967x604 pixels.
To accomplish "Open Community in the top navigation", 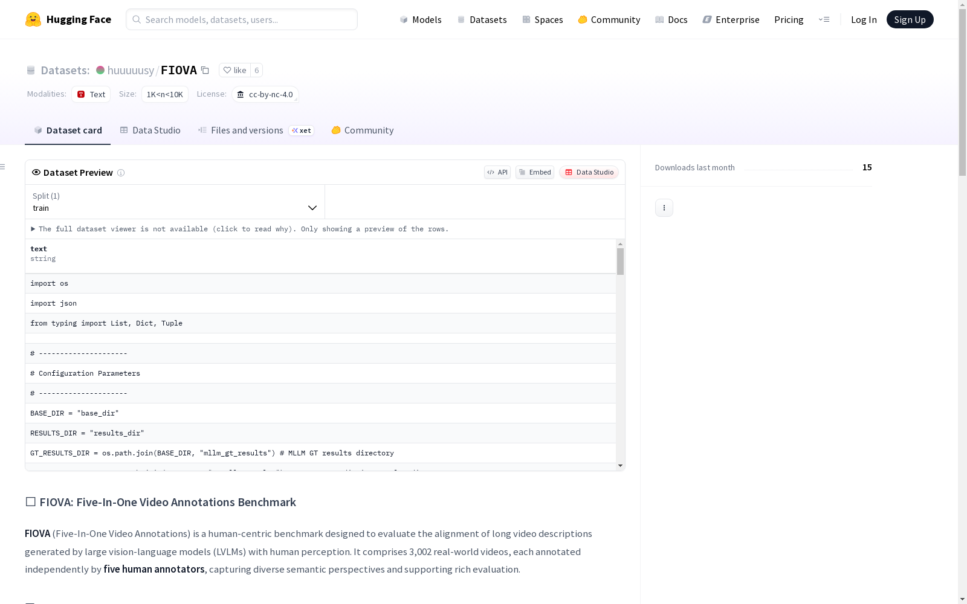I will pos(609,19).
